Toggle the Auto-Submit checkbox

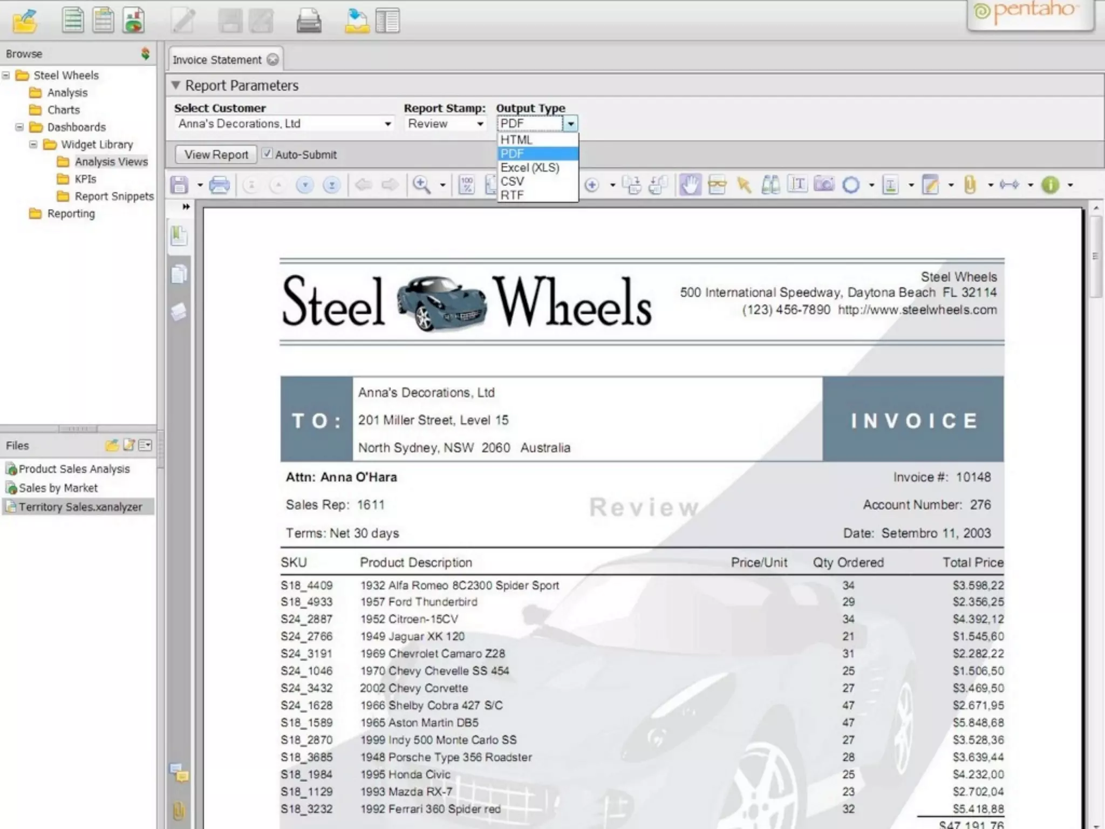(267, 154)
